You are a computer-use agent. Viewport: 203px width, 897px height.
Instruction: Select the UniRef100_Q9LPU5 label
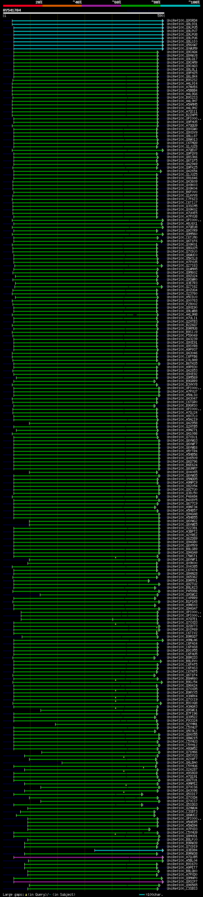[x=182, y=27]
